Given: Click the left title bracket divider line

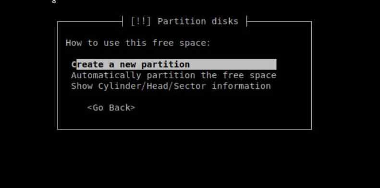Looking at the screenshot, I should click(x=123, y=21).
